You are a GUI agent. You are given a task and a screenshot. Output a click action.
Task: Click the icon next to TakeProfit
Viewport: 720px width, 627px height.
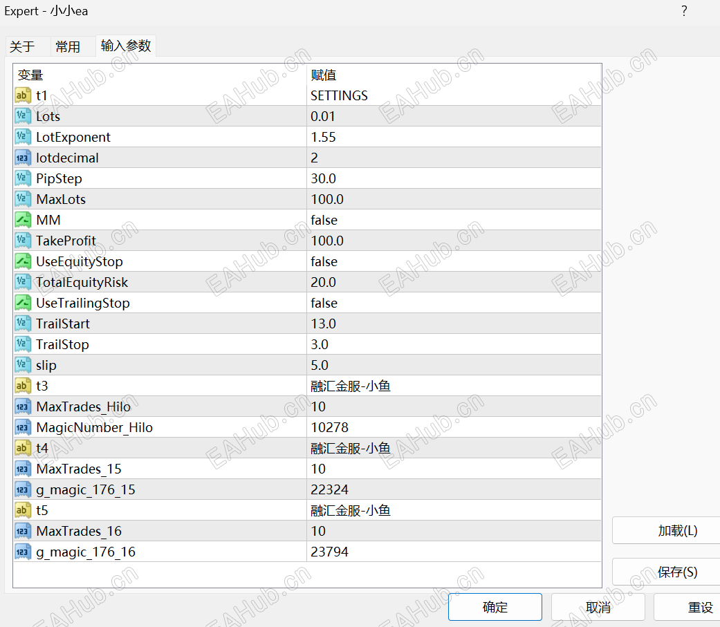click(23, 241)
